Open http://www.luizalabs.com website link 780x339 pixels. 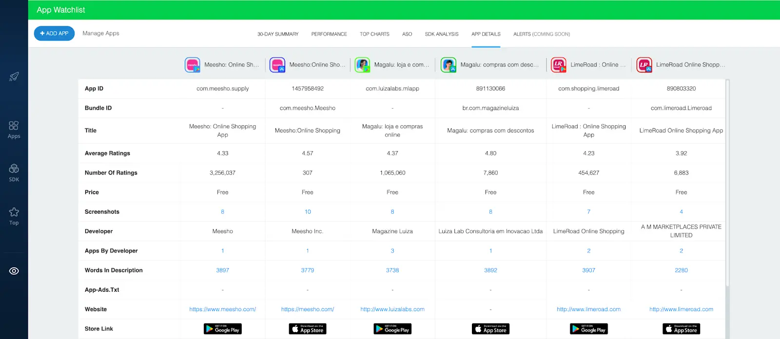[392, 309]
